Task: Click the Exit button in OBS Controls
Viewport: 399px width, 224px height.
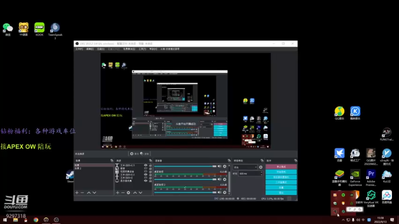Action: tap(281, 193)
